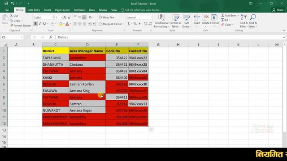This screenshot has width=287, height=161.
Task: Click Tell me what you want to do
Action: click(141, 10)
